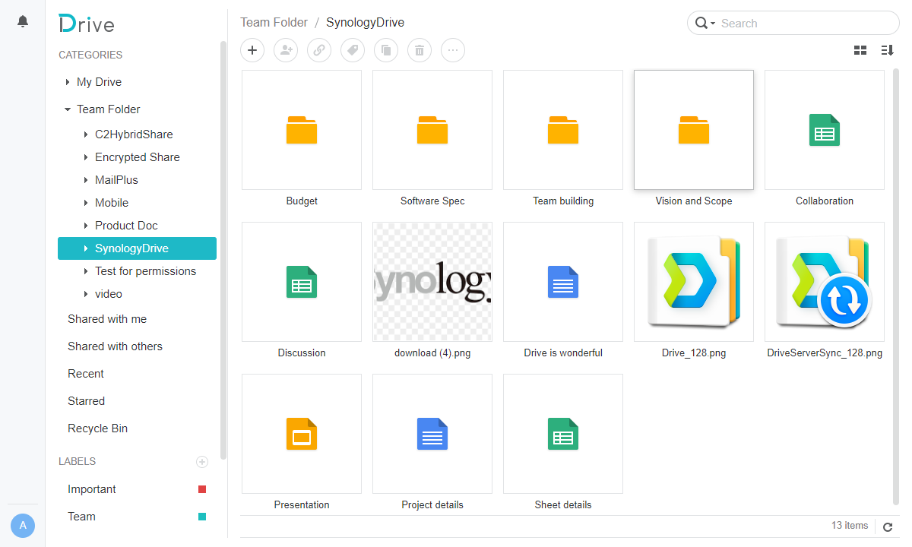Toggle grid view display mode
This screenshot has width=912, height=547.
(860, 49)
